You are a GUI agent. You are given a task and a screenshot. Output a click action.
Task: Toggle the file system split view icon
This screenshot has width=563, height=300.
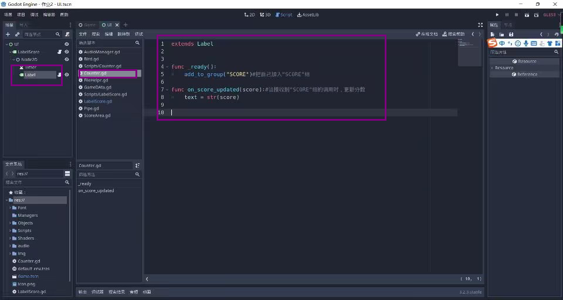point(67,174)
